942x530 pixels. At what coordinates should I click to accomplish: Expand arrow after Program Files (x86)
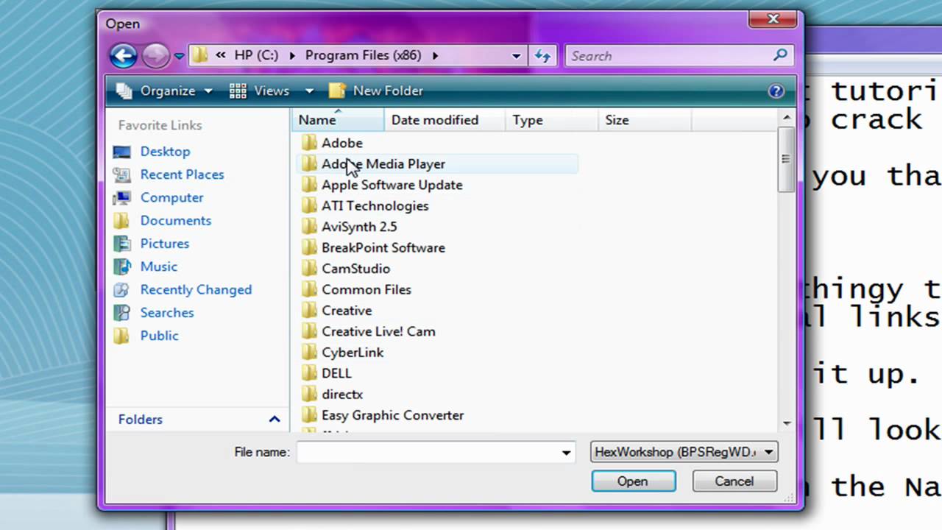(x=436, y=55)
